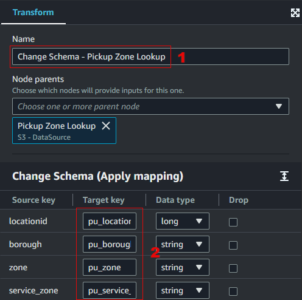Open borough string data type dropdown
Image resolution: width=302 pixels, height=300 pixels.
[183, 244]
